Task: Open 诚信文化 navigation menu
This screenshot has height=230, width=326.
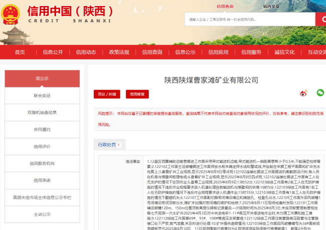Action: pos(284,52)
